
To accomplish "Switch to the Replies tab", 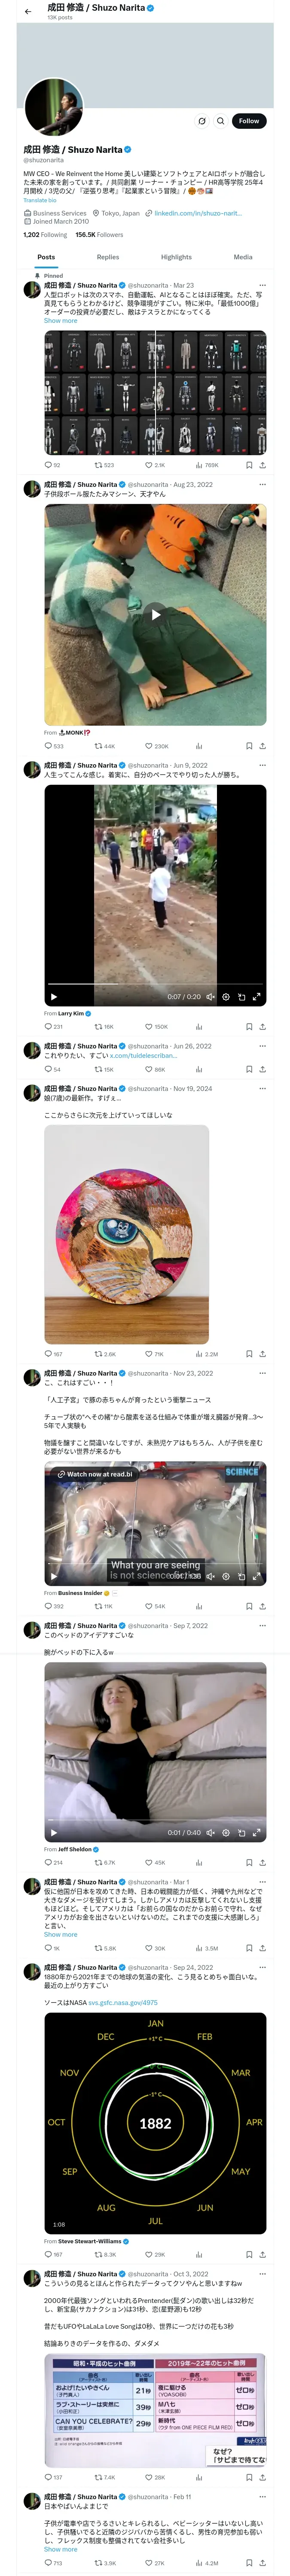I will pos(108,257).
